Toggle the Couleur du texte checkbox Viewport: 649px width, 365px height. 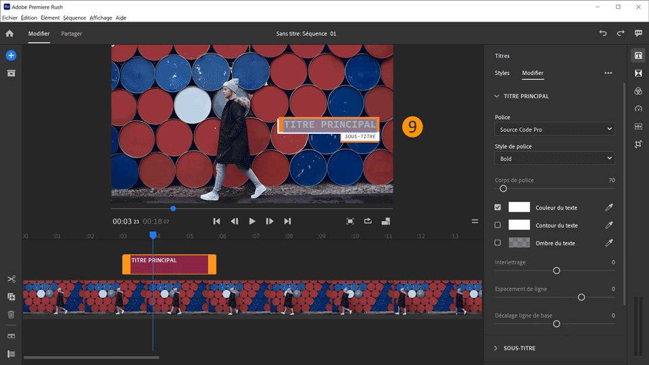[x=498, y=208]
